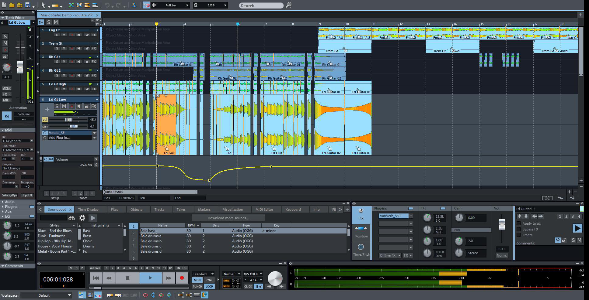Adjust Ld Gt Low vol slider
The height and width of the screenshot is (300, 589).
tap(68, 120)
